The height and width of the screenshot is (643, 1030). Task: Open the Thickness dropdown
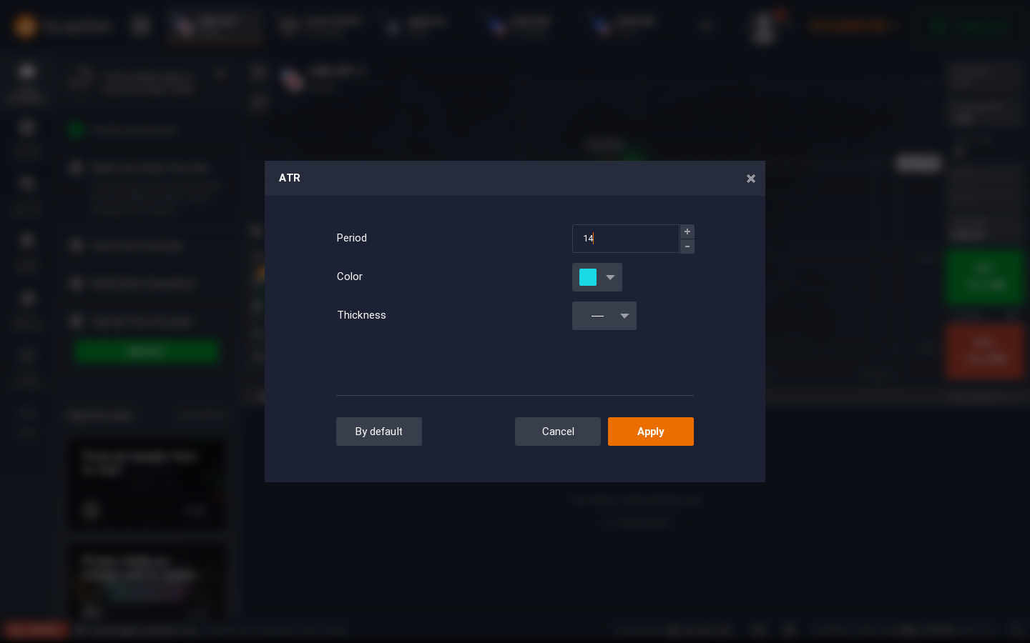click(604, 316)
